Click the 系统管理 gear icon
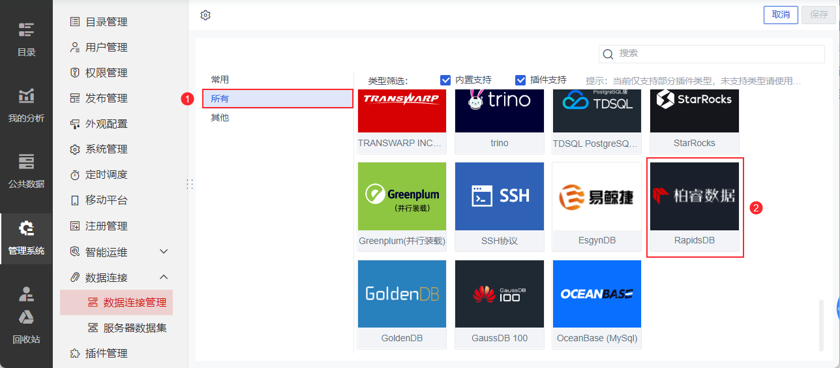The width and height of the screenshot is (840, 368). coord(75,149)
